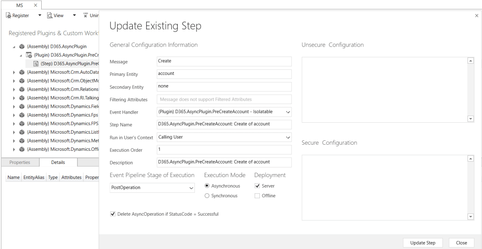Click the EntityAlias column header
Screen dimensions: 482x249
(x=34, y=177)
